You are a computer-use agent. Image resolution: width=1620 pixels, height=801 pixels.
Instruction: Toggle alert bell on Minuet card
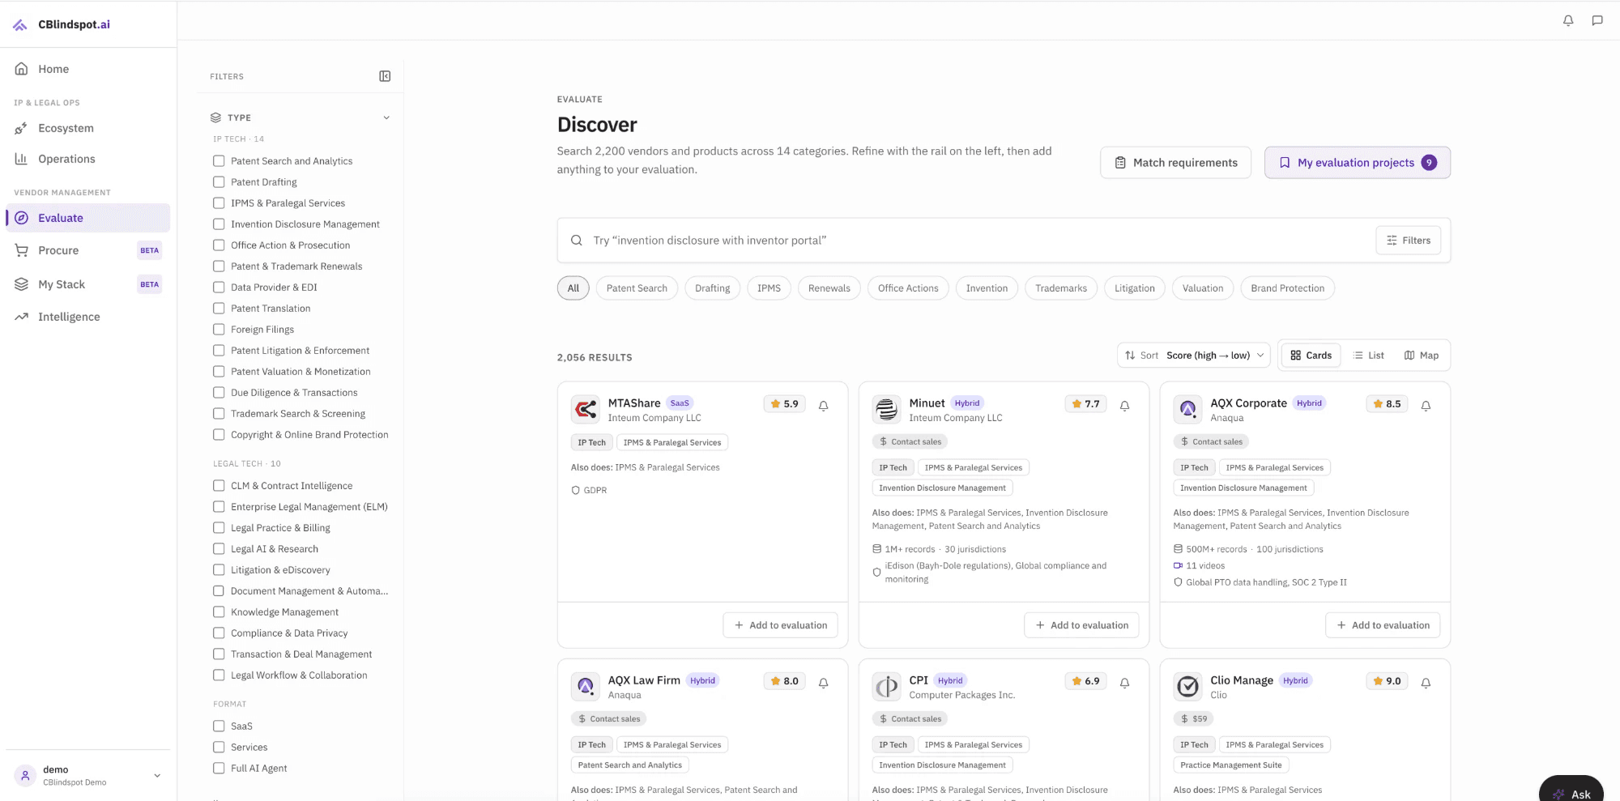[x=1125, y=406]
